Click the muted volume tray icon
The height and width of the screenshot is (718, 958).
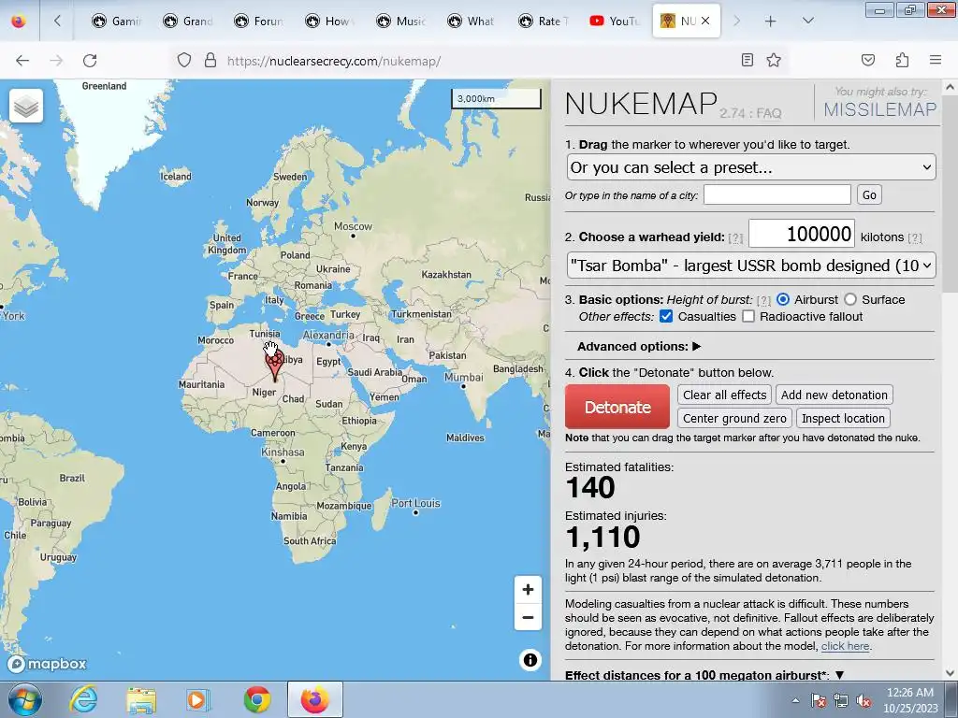(864, 701)
